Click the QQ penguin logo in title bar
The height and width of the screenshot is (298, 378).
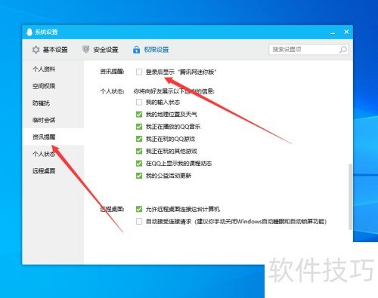[x=29, y=32]
